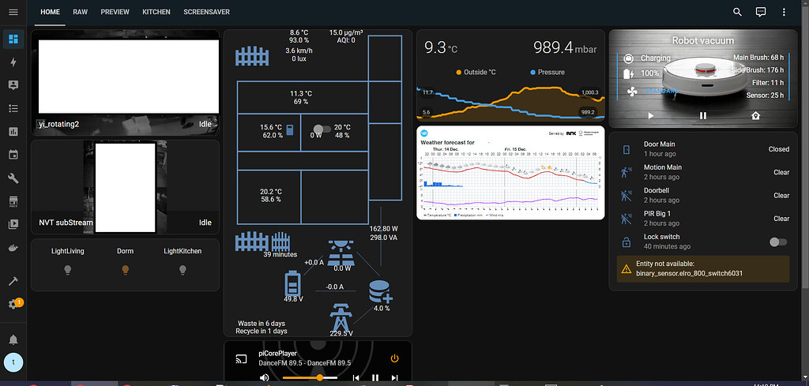809x386 pixels.
Task: Switch to the SCREENSAVER tab
Action: pyautogui.click(x=206, y=12)
